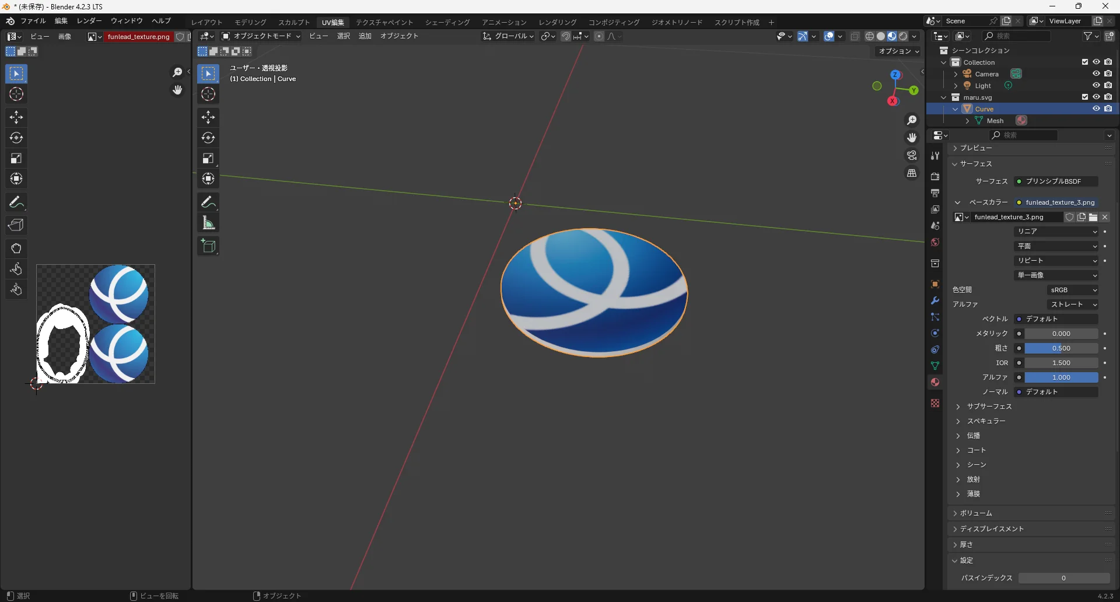Image resolution: width=1120 pixels, height=602 pixels.
Task: Open the Output properties tab
Action: [x=935, y=192]
